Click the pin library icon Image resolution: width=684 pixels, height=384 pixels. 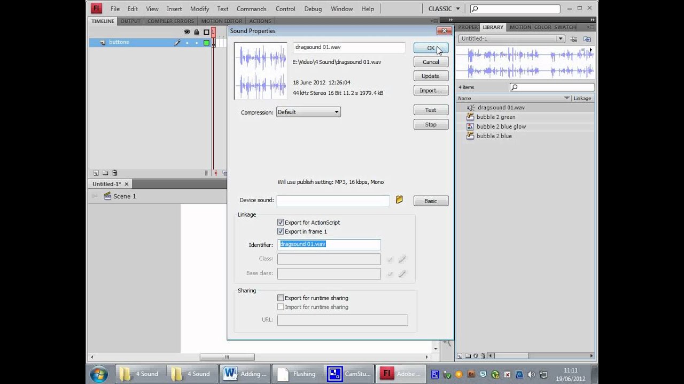pyautogui.click(x=573, y=39)
